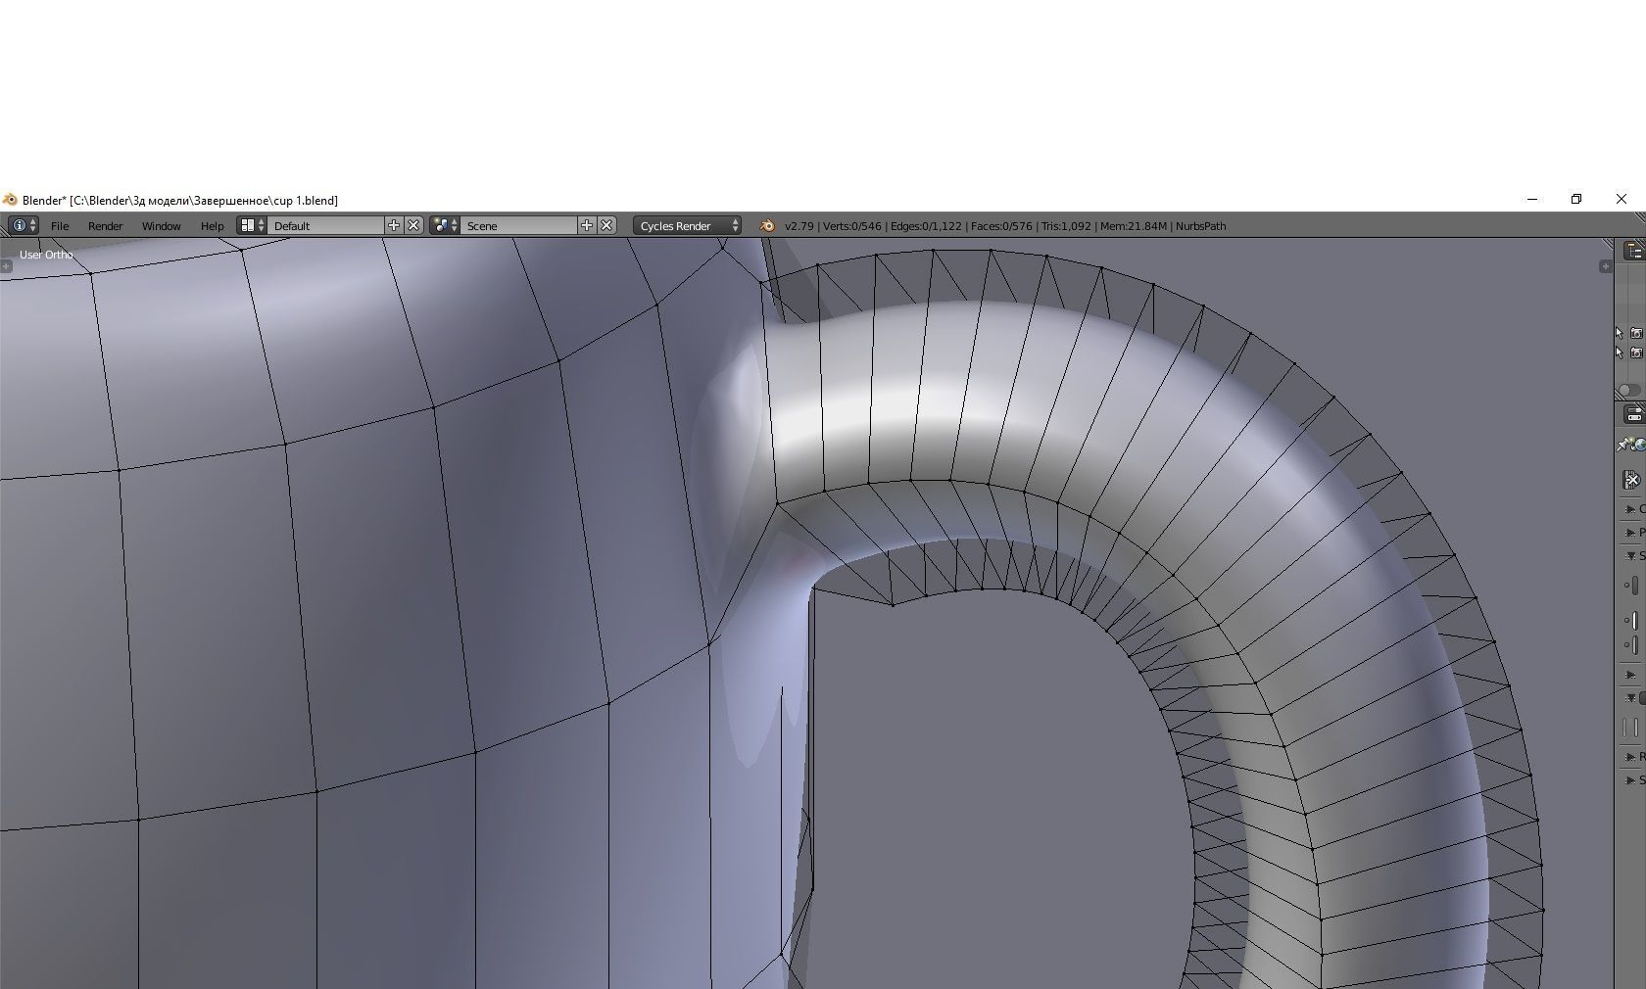
Task: Delete the current Scene
Action: coord(606,225)
